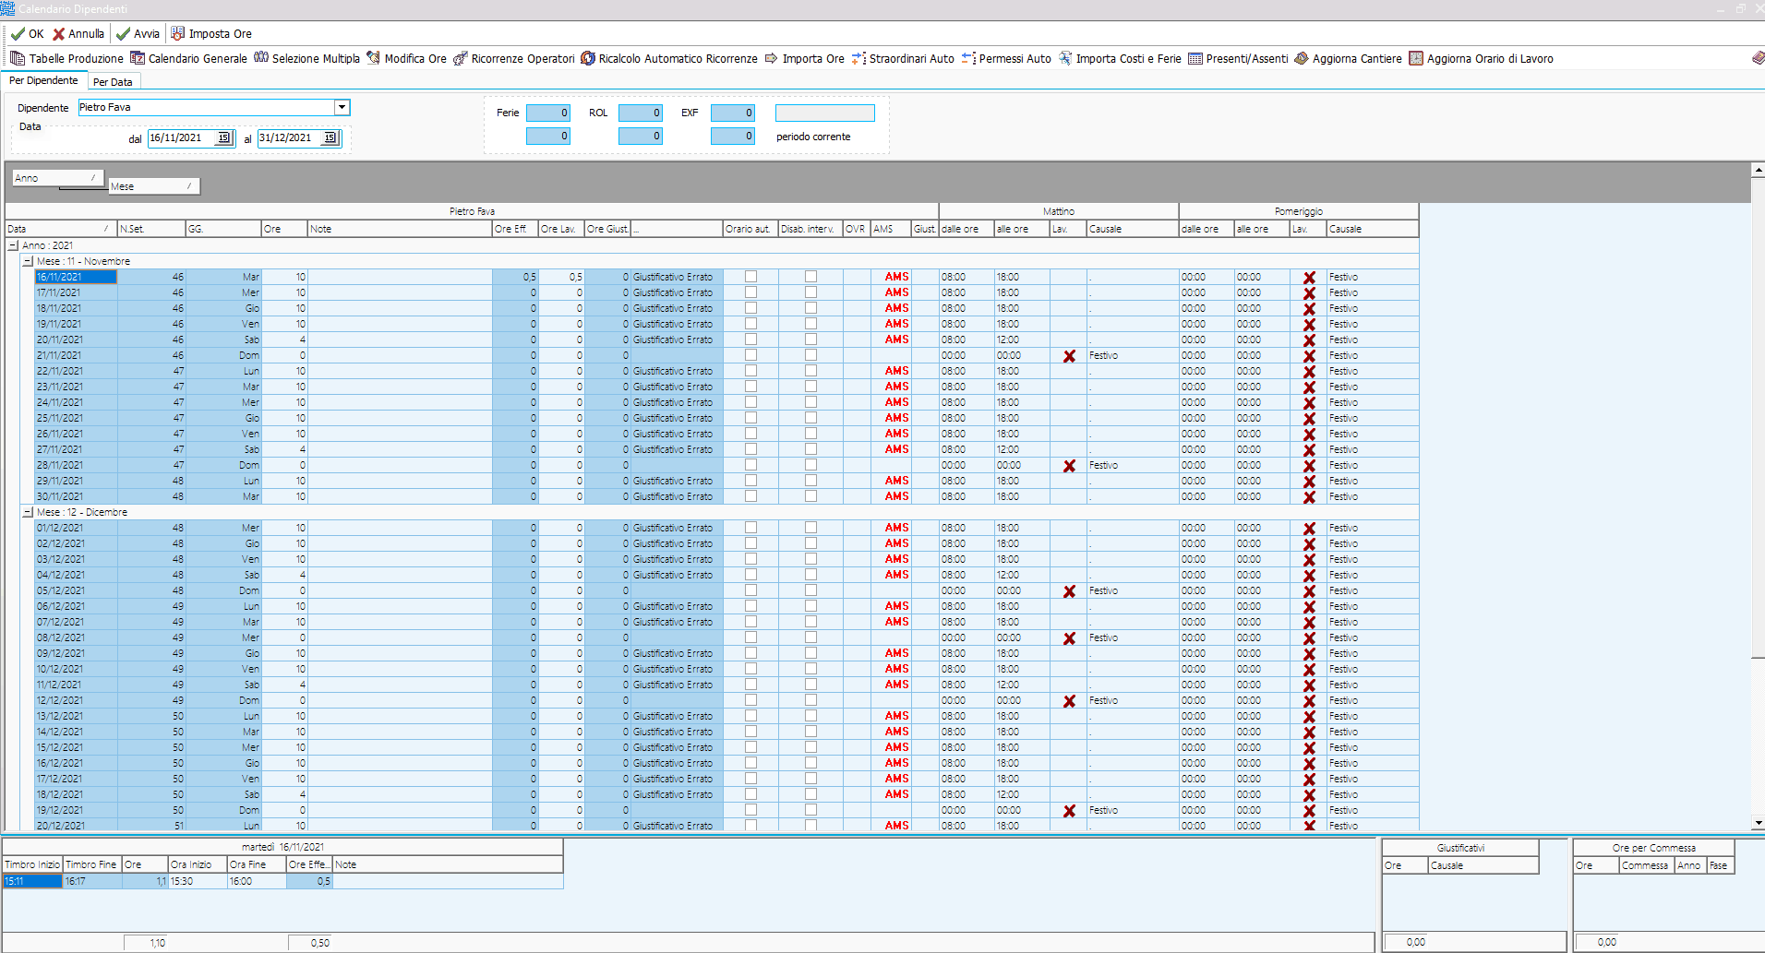Click the Avvia checkmark icon
The image size is (1765, 953).
click(x=123, y=34)
